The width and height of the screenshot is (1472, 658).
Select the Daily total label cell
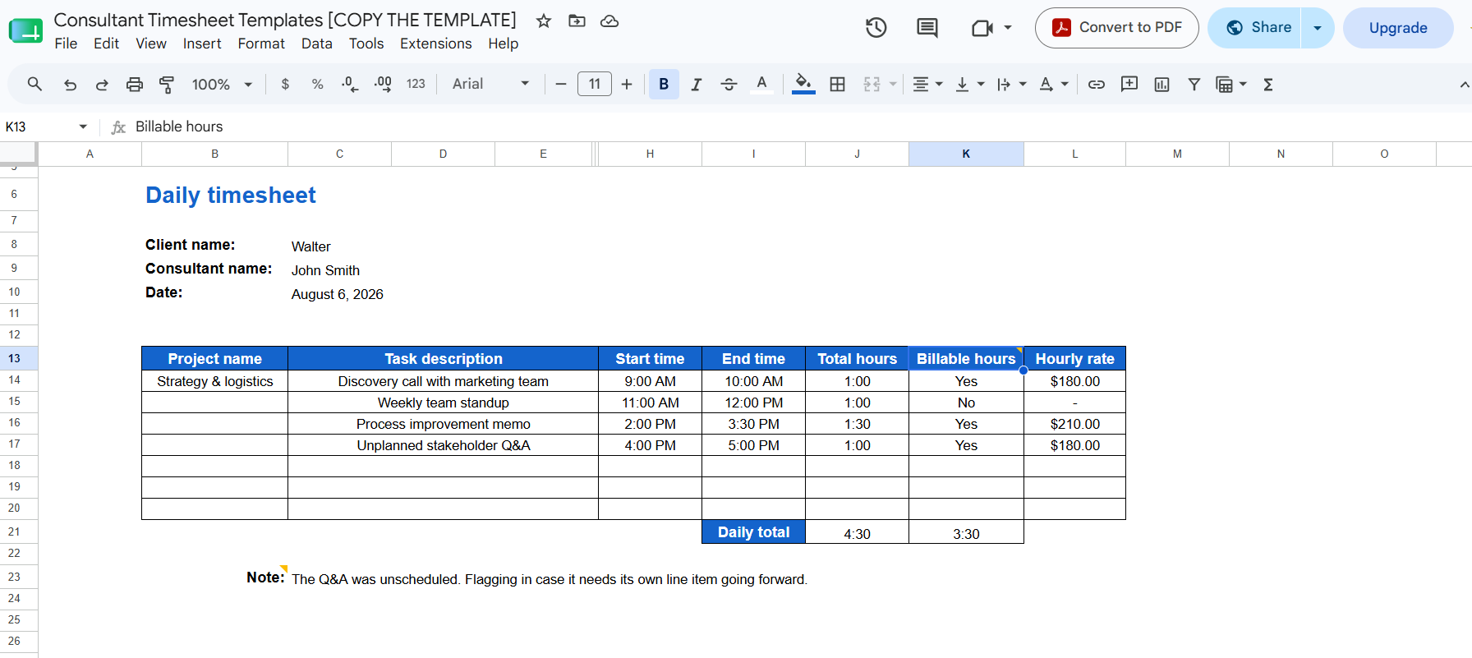pos(753,532)
